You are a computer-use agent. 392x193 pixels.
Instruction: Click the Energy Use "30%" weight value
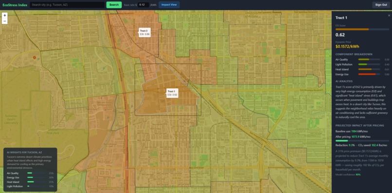click(52, 177)
